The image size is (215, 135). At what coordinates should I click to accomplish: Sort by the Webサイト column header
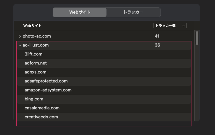32,26
